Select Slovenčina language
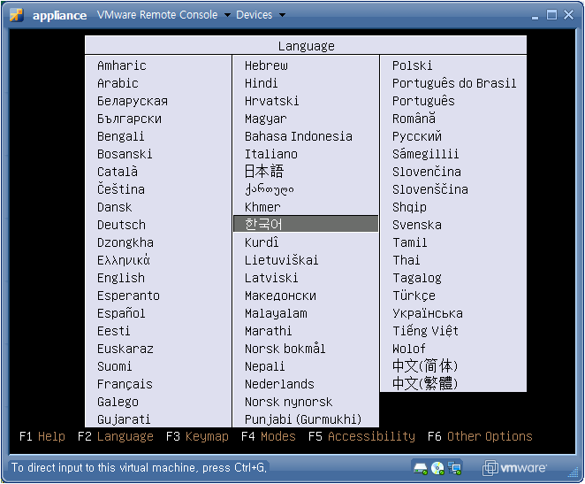The image size is (585, 484). tap(426, 172)
